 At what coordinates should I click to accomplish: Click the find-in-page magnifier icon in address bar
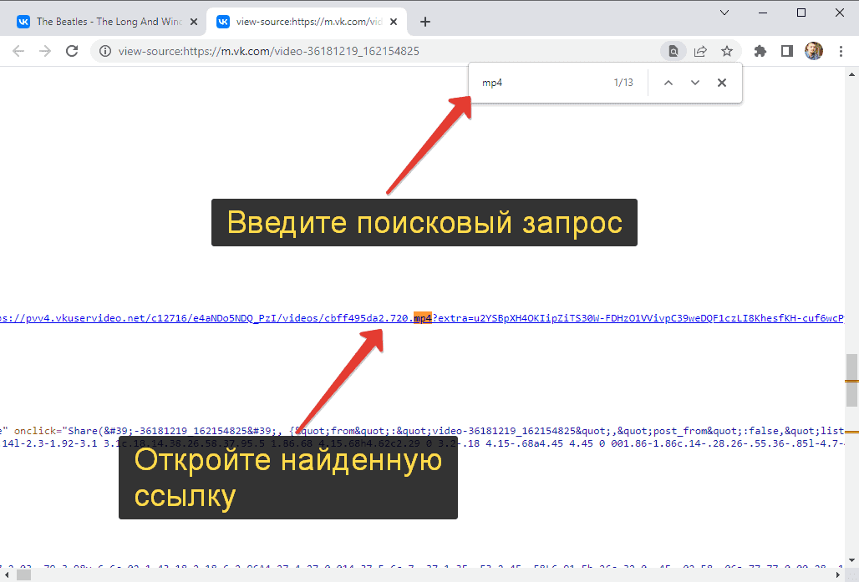pyautogui.click(x=673, y=51)
